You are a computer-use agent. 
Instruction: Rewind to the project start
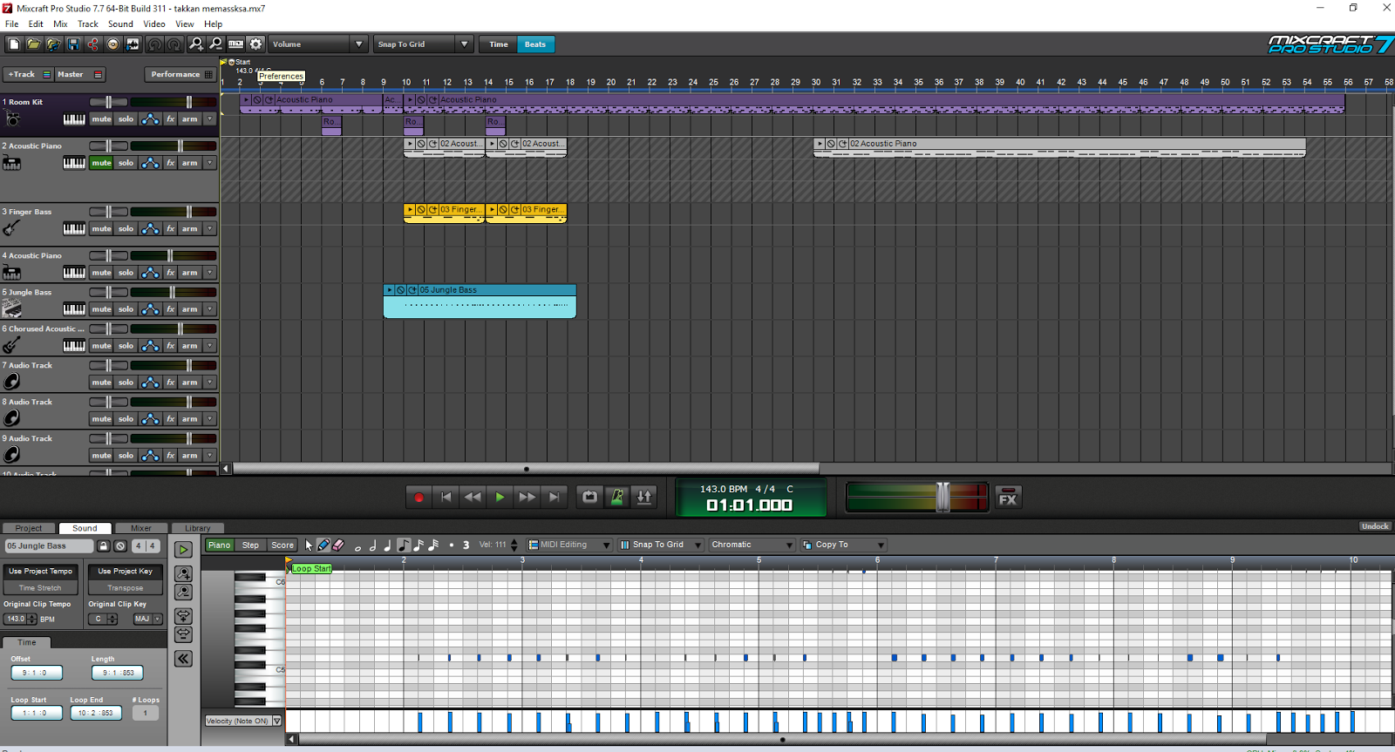click(446, 497)
